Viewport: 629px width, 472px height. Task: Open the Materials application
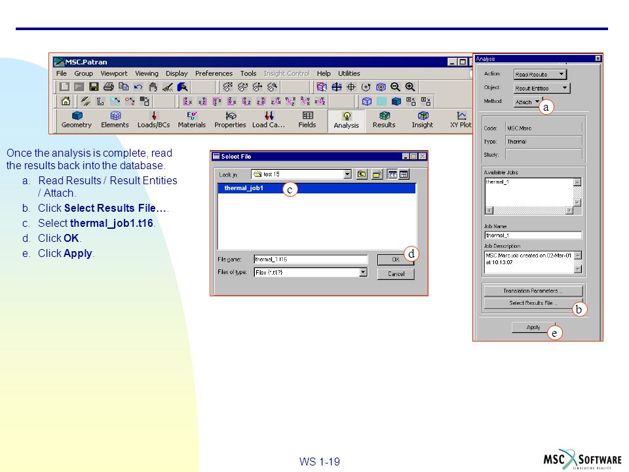coord(192,120)
